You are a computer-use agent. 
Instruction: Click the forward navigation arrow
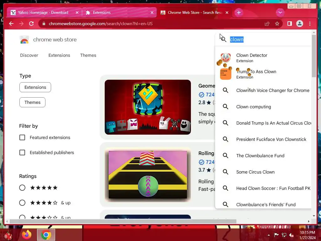(21, 24)
